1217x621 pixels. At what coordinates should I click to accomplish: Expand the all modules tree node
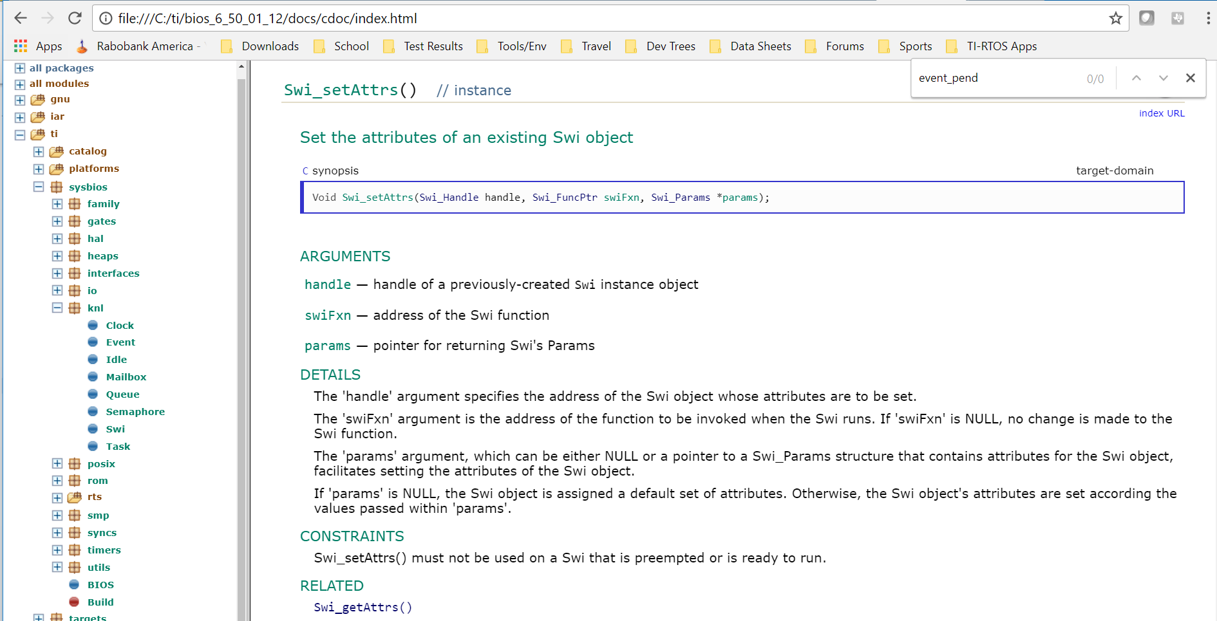click(x=20, y=84)
